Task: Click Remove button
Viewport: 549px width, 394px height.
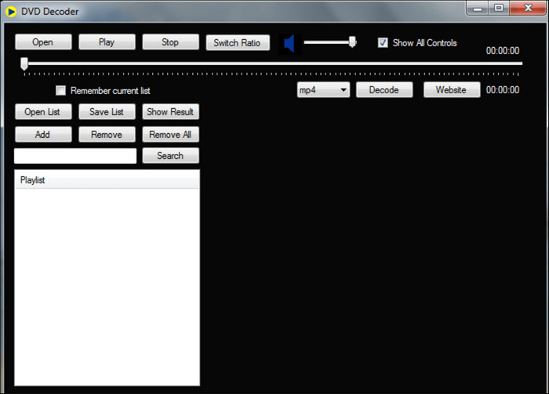Action: point(107,134)
